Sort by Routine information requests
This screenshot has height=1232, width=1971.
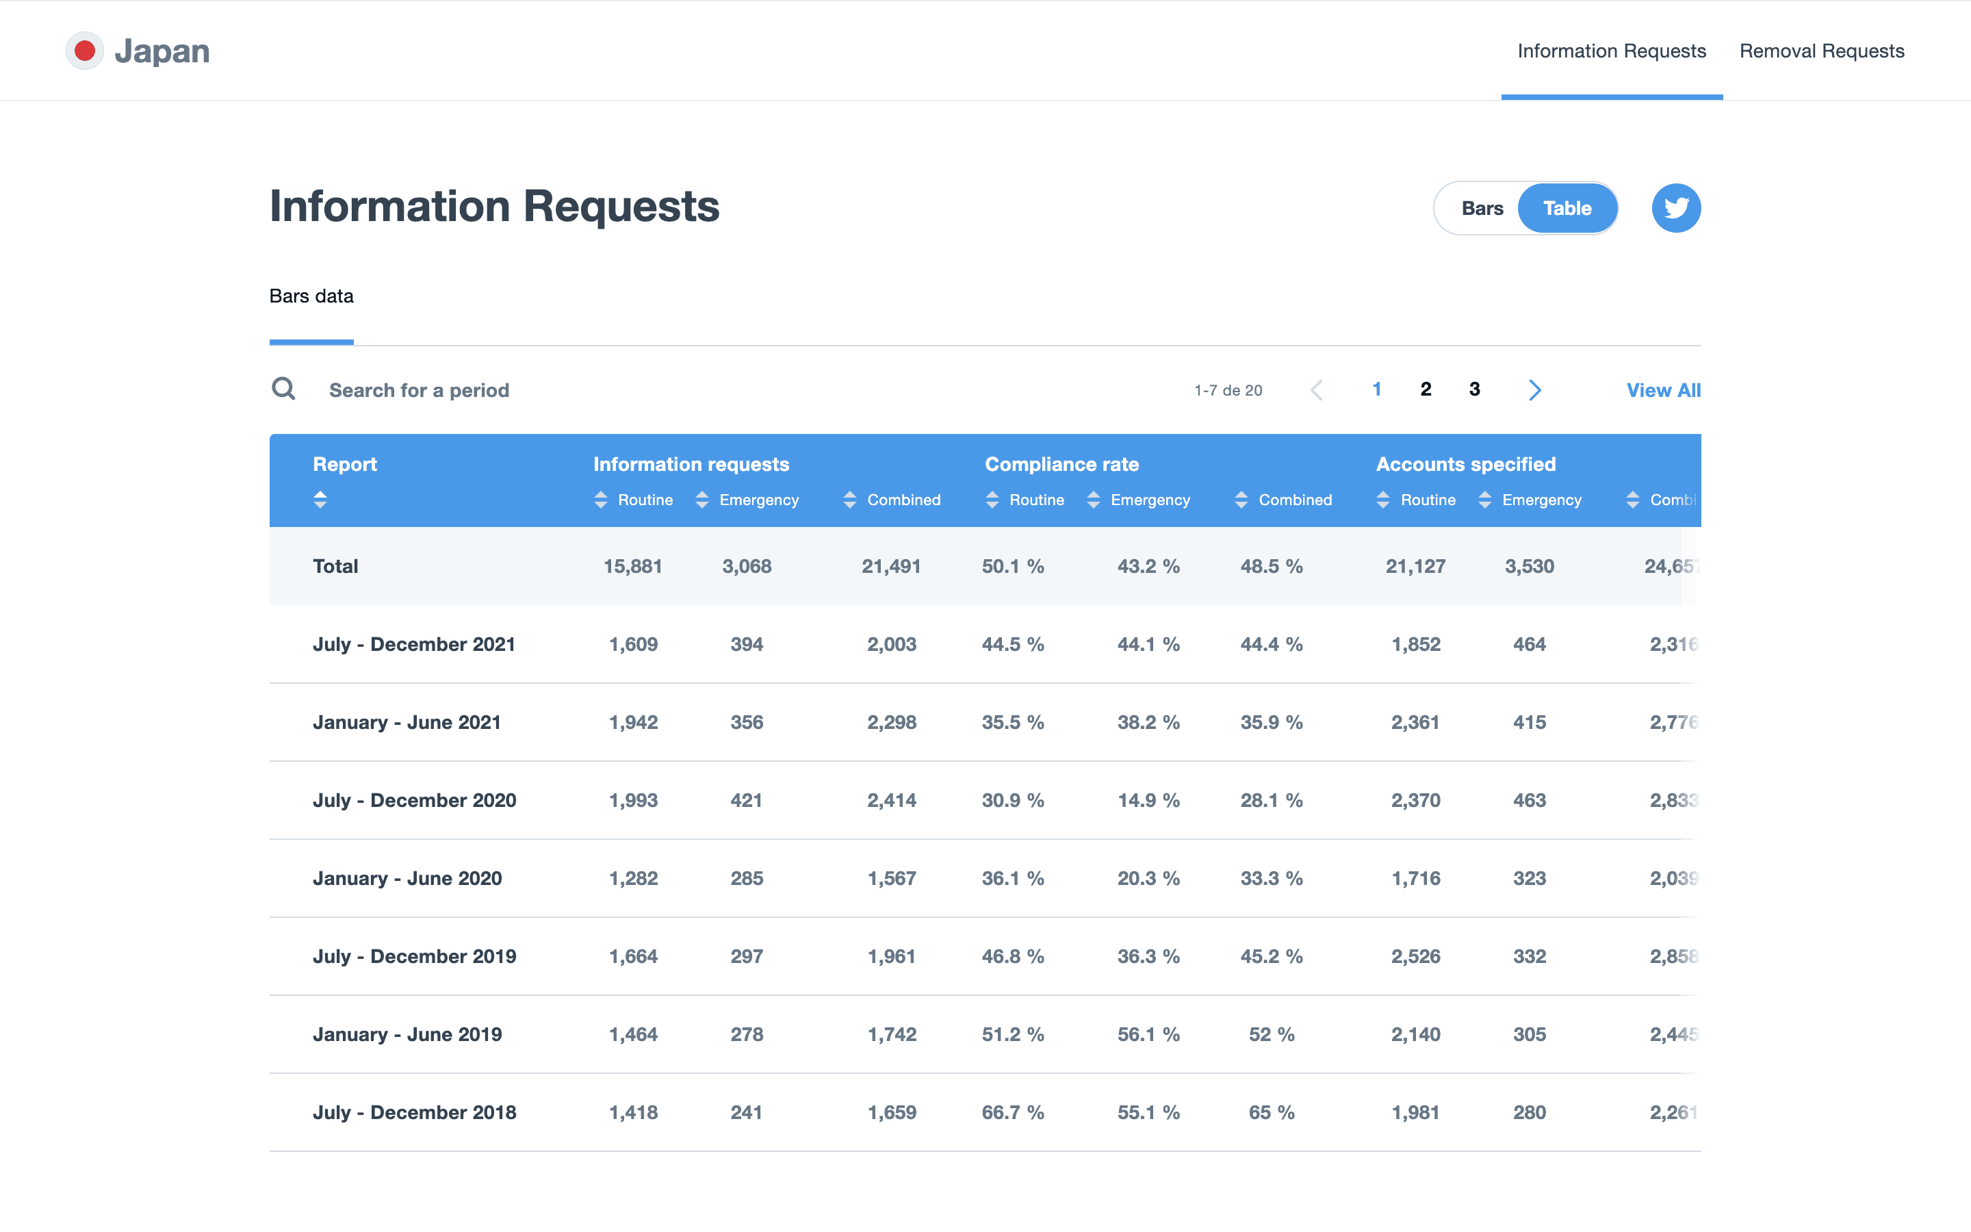(x=600, y=500)
